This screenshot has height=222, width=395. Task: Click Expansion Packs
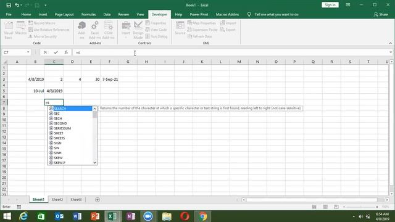pyautogui.click(x=202, y=30)
